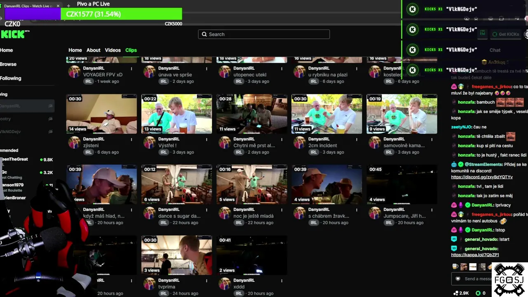Switch to the About tab

click(93, 50)
